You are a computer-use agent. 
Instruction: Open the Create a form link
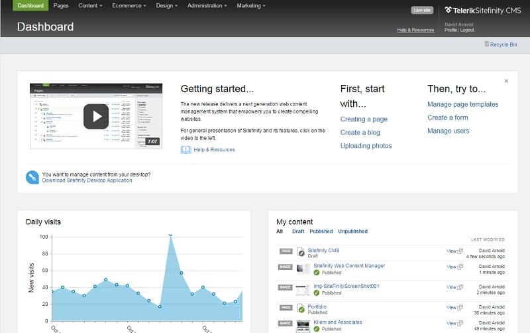(x=448, y=117)
